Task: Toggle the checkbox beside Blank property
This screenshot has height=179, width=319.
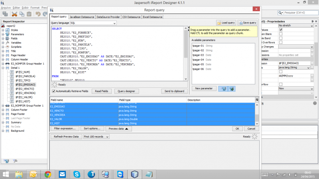Action: tap(281, 34)
